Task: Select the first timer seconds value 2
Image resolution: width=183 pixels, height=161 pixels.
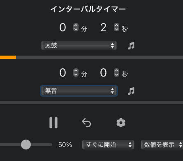Action: (x=103, y=28)
